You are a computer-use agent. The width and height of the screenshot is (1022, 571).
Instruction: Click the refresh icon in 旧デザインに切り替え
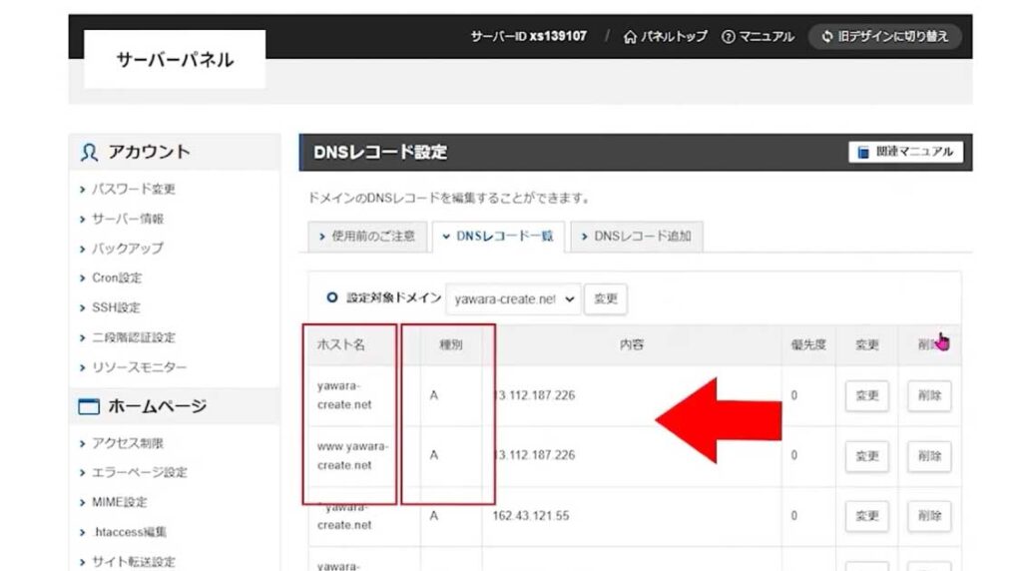pyautogui.click(x=827, y=37)
